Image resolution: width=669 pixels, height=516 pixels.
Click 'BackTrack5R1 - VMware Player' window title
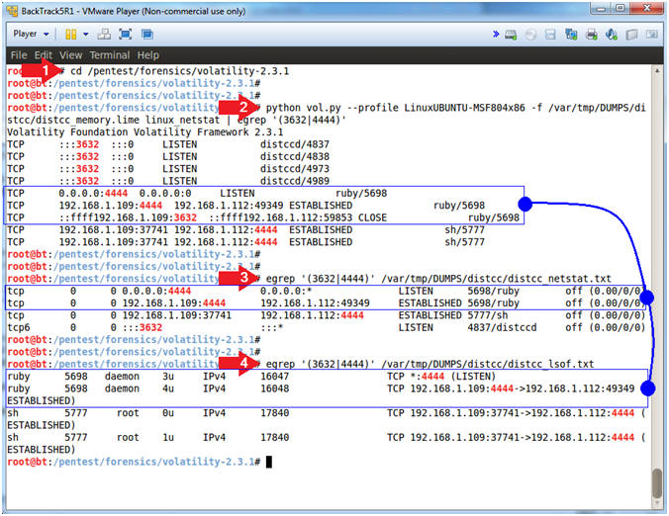134,11
